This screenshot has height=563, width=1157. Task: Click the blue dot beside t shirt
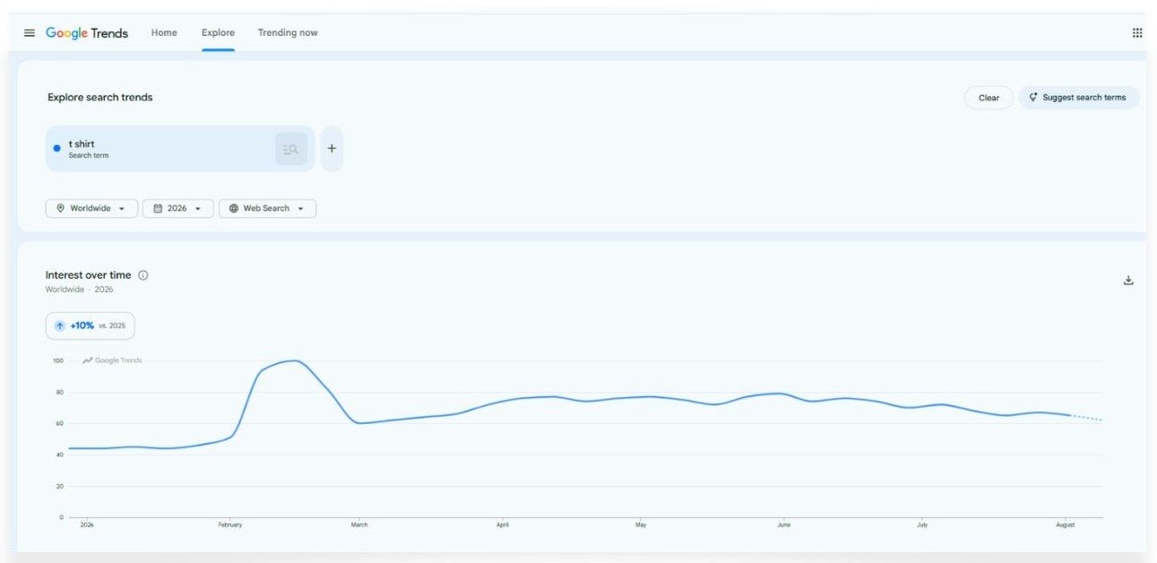pyautogui.click(x=57, y=149)
